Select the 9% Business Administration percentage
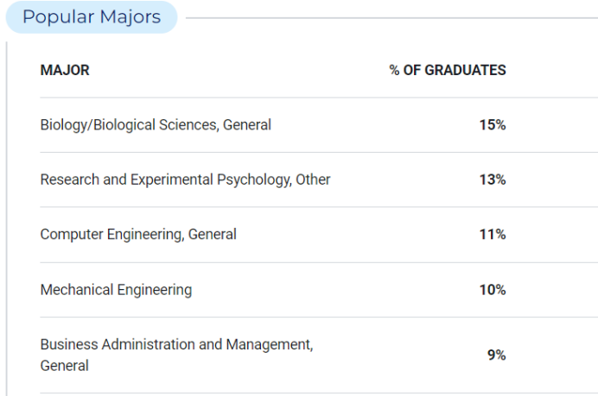598x396 pixels. click(x=497, y=355)
